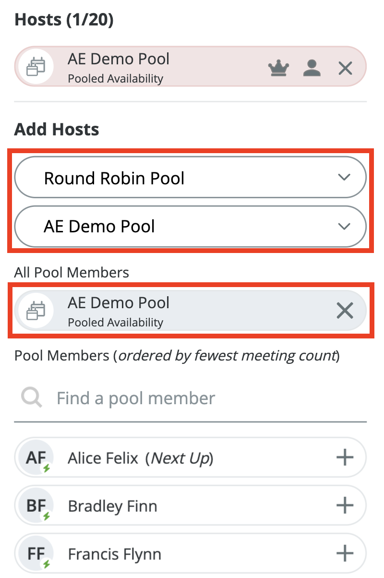Remove AE Demo Pool from Hosts list
This screenshot has width=384, height=578.
tap(345, 69)
